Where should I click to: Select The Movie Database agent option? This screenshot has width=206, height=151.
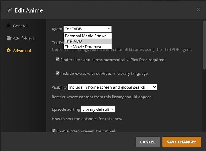tap(88, 47)
